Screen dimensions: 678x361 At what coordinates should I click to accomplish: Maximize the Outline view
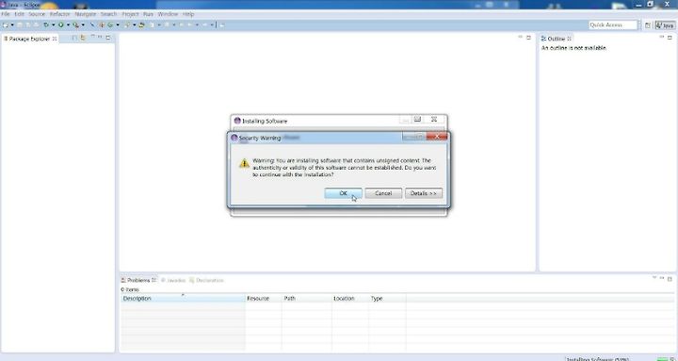(x=670, y=38)
